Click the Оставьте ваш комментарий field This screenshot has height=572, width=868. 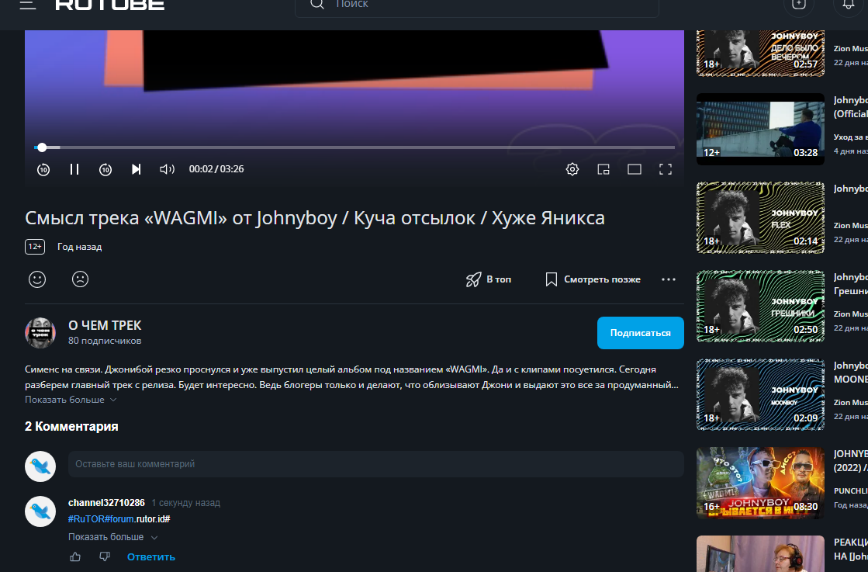point(376,464)
